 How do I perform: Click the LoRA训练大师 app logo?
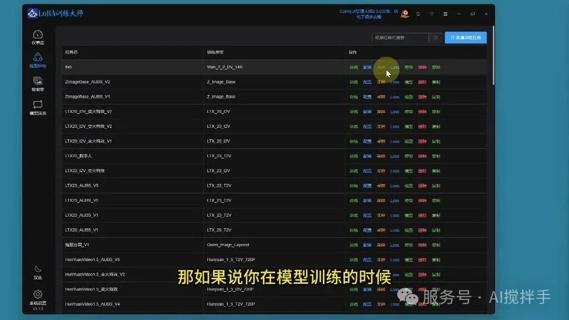[x=55, y=13]
